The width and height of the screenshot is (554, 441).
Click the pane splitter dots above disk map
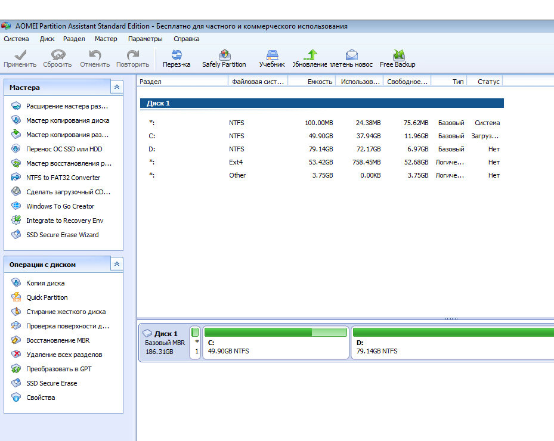[x=451, y=318]
